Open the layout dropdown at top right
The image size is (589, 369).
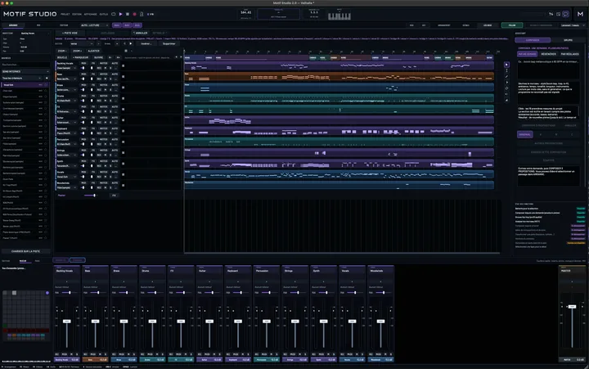573,25
